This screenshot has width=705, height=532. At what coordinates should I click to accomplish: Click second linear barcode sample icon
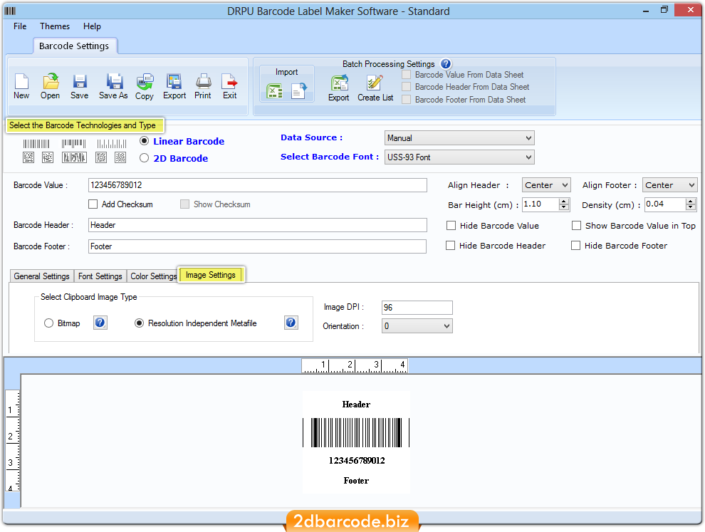click(74, 144)
